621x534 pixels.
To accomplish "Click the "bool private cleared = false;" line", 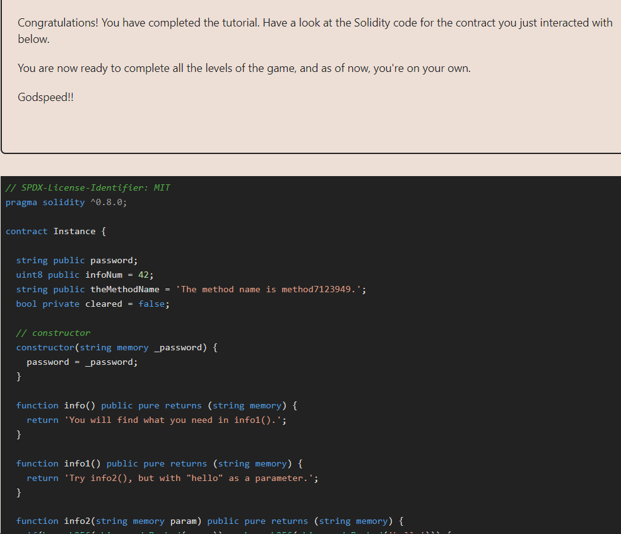I will pyautogui.click(x=93, y=304).
